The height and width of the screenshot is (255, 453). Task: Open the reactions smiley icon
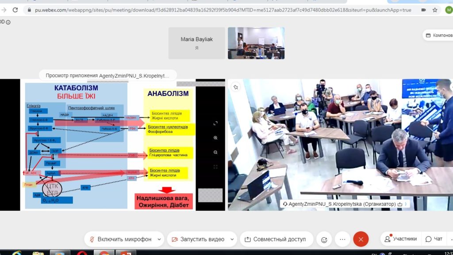tap(324, 240)
